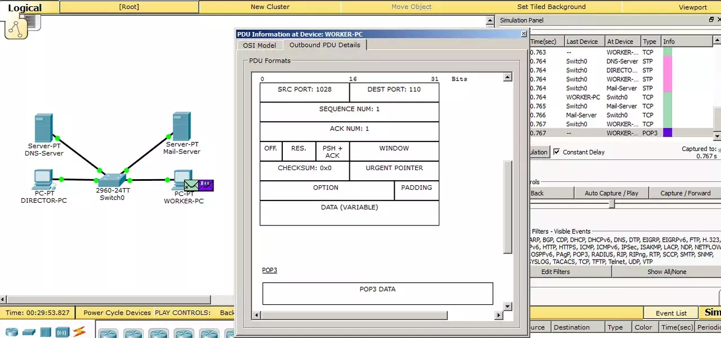Viewport: 721px width, 338px height.
Task: Open the DIRECTOR-PC computer icon
Action: click(43, 180)
